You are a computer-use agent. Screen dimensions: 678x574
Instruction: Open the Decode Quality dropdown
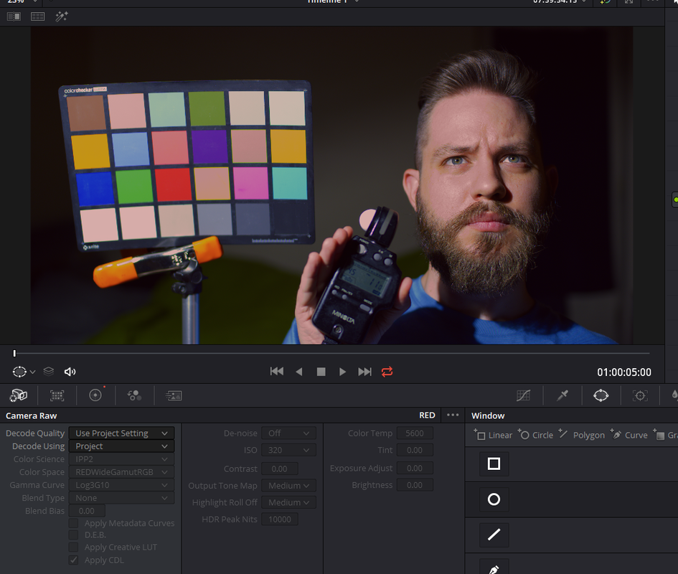[x=121, y=433]
